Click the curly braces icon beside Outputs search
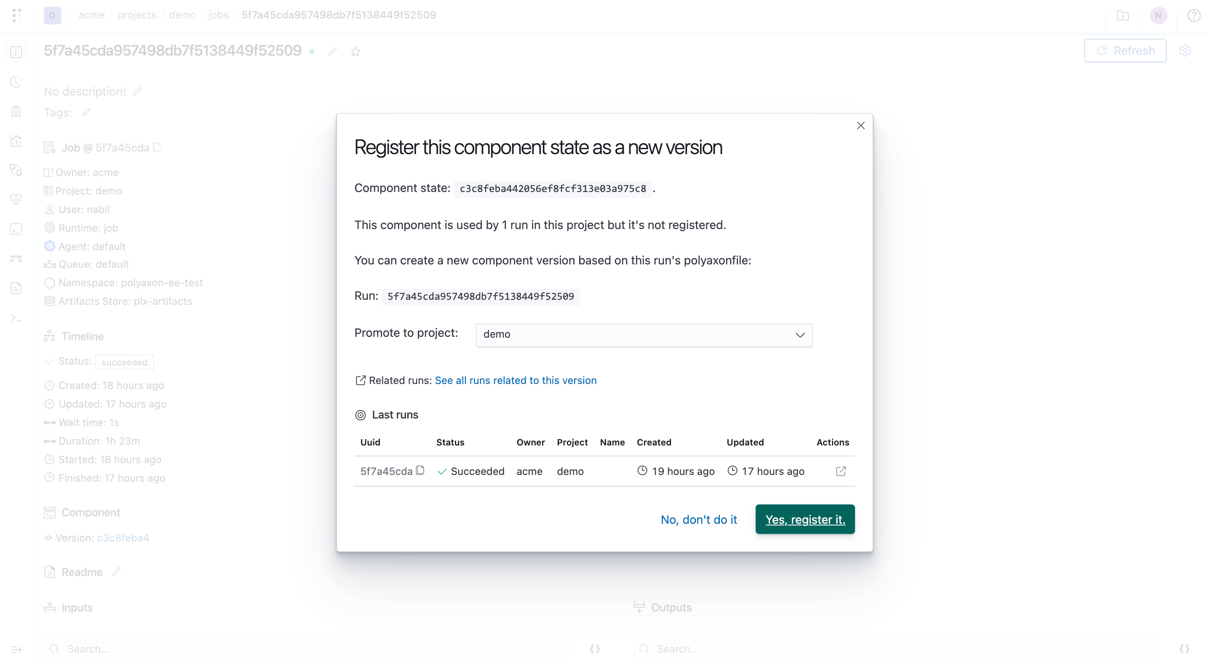 [1184, 649]
